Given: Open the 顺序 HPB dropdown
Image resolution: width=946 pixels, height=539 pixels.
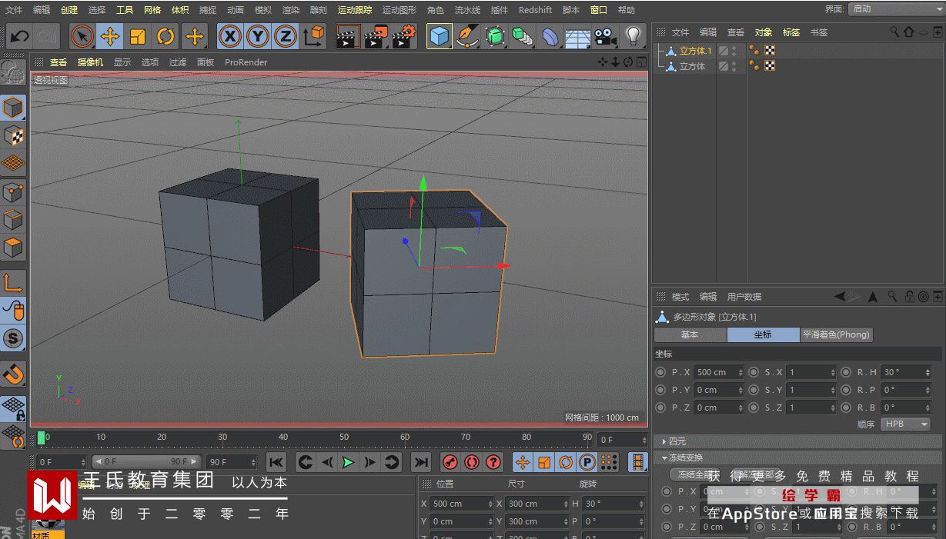Looking at the screenshot, I should 905,424.
